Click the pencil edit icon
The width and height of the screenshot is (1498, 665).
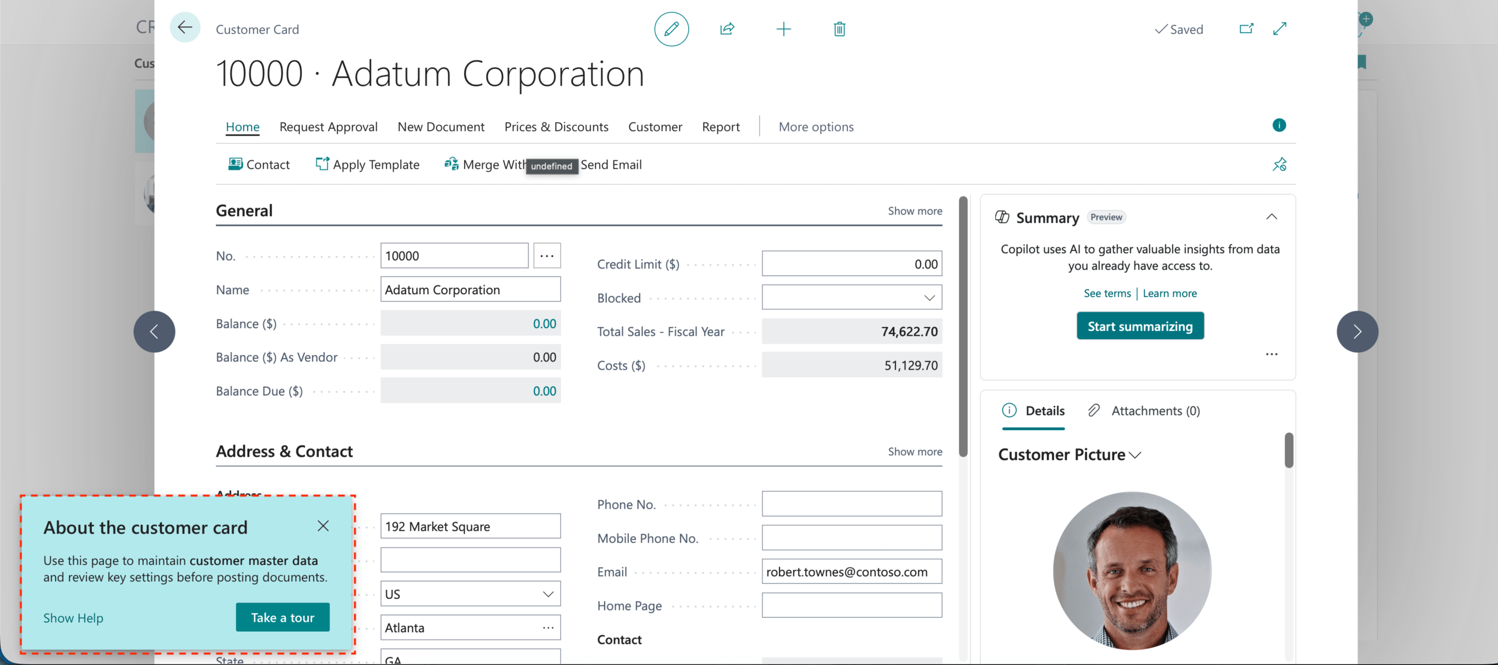tap(671, 29)
